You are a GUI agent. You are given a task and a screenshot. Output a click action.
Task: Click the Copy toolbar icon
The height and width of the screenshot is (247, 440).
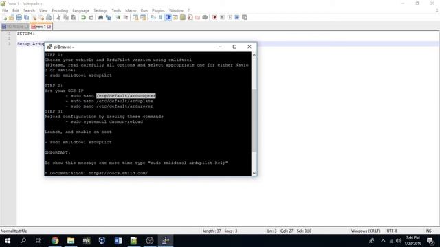(x=66, y=17)
